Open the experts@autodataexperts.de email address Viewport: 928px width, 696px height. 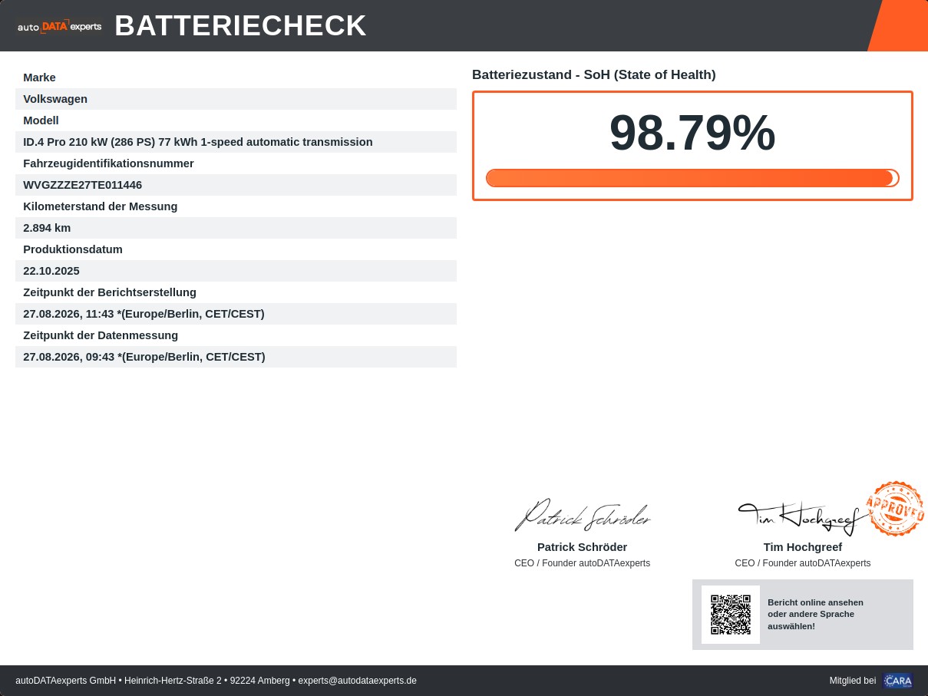357,681
